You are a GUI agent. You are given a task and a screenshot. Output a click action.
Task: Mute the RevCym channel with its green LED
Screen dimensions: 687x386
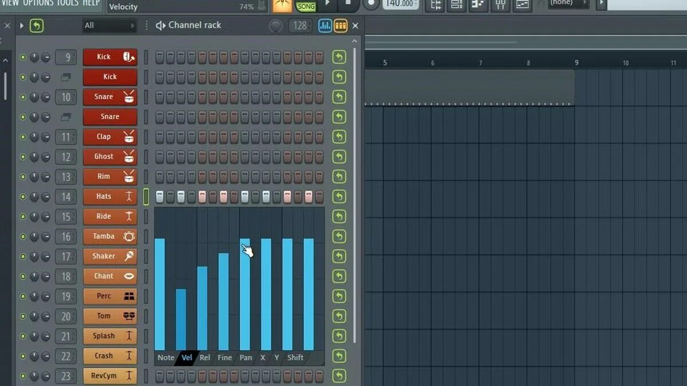(23, 376)
